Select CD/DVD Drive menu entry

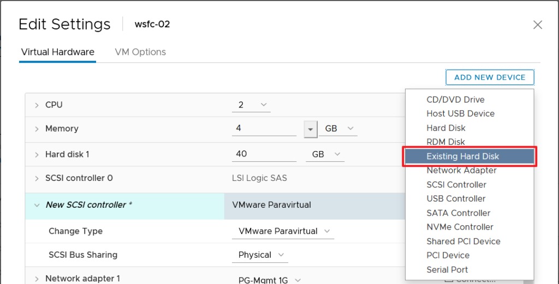coord(455,100)
